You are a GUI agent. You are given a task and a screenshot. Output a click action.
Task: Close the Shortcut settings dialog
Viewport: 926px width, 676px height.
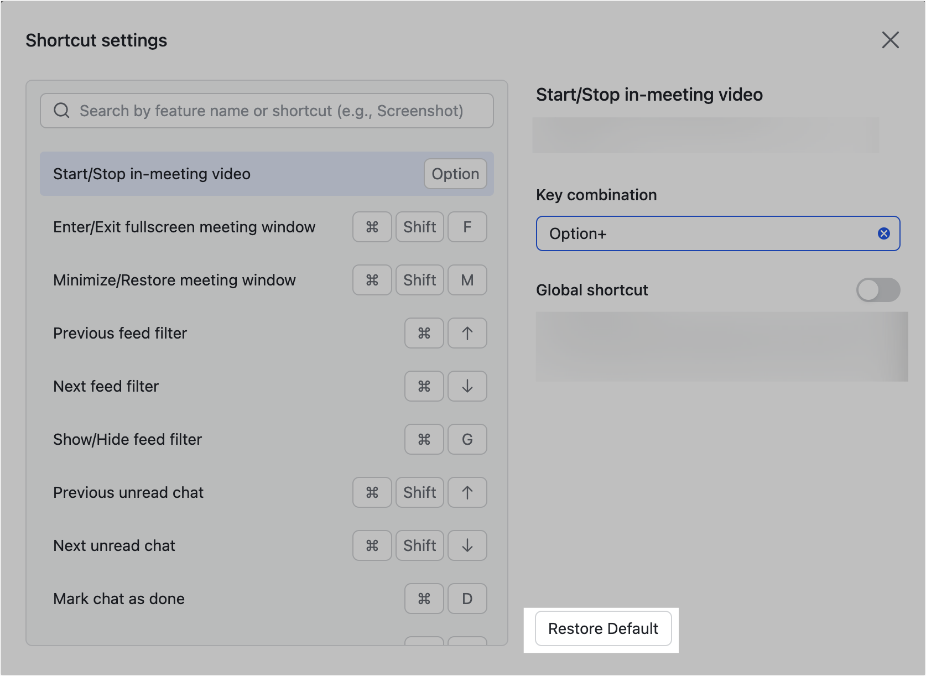coord(890,40)
